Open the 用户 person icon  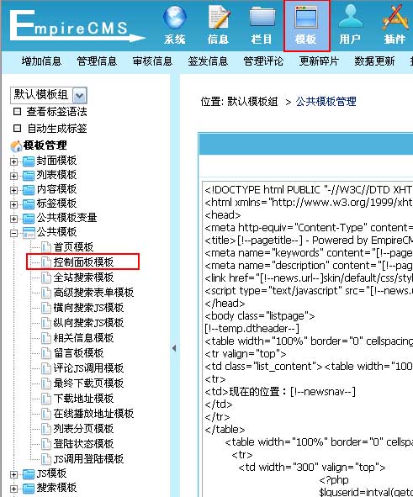point(350,17)
